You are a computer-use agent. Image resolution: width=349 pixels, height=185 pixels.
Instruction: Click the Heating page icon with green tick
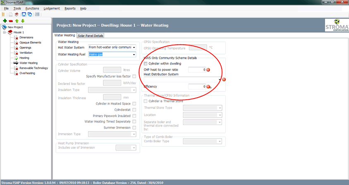point(16,58)
